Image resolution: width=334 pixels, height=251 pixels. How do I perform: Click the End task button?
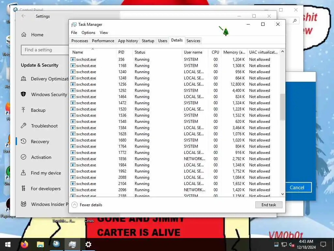click(269, 205)
